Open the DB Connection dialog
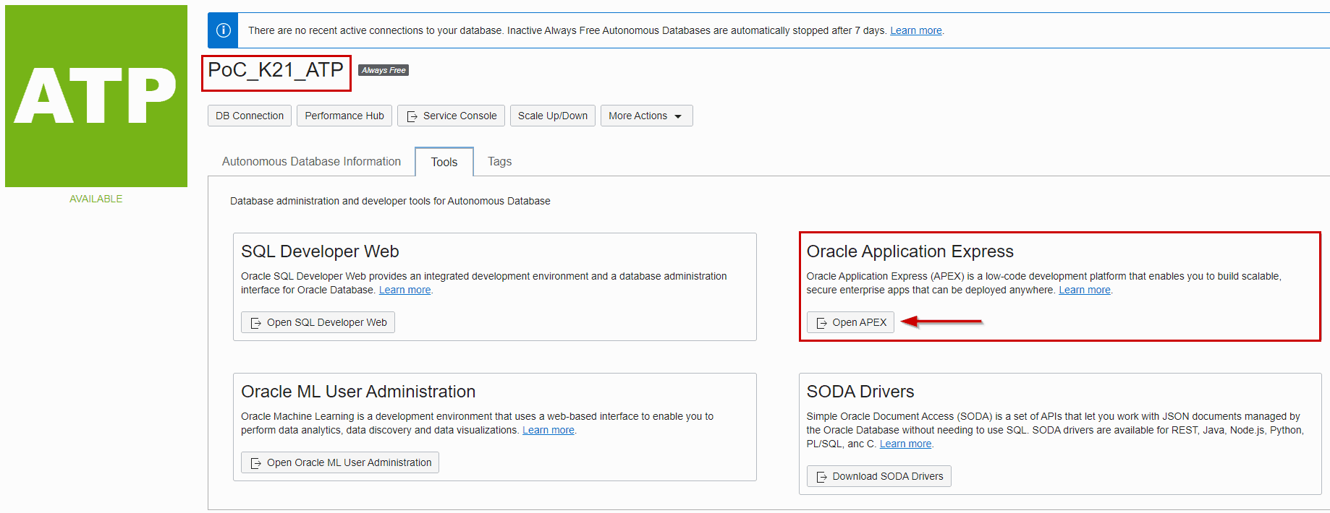This screenshot has width=1330, height=513. [x=250, y=116]
